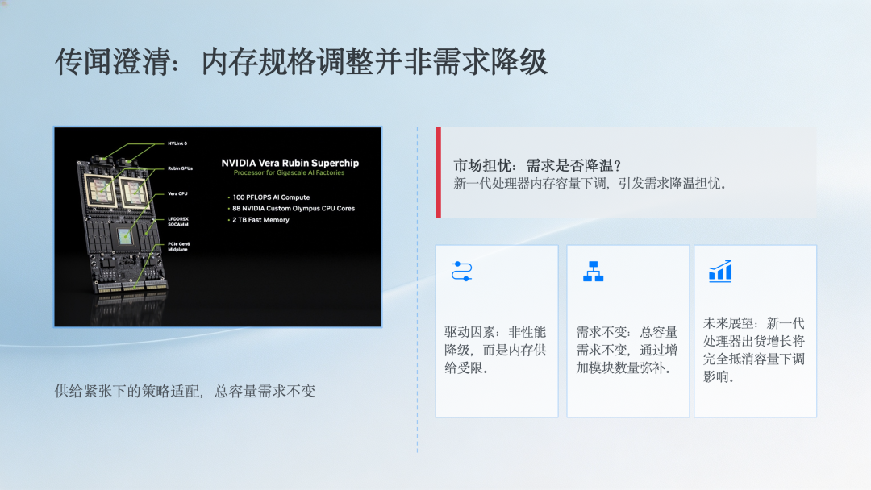Click the 'Vera CPU' label in the diagram
This screenshot has width=871, height=490.
(177, 193)
